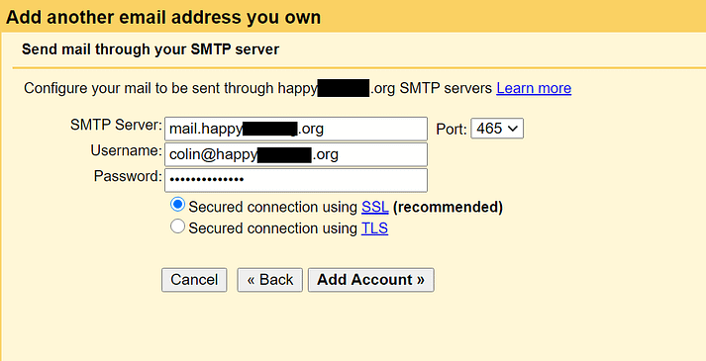This screenshot has width=706, height=361.
Task: Click the bold "(recommended)" text
Action: (448, 208)
